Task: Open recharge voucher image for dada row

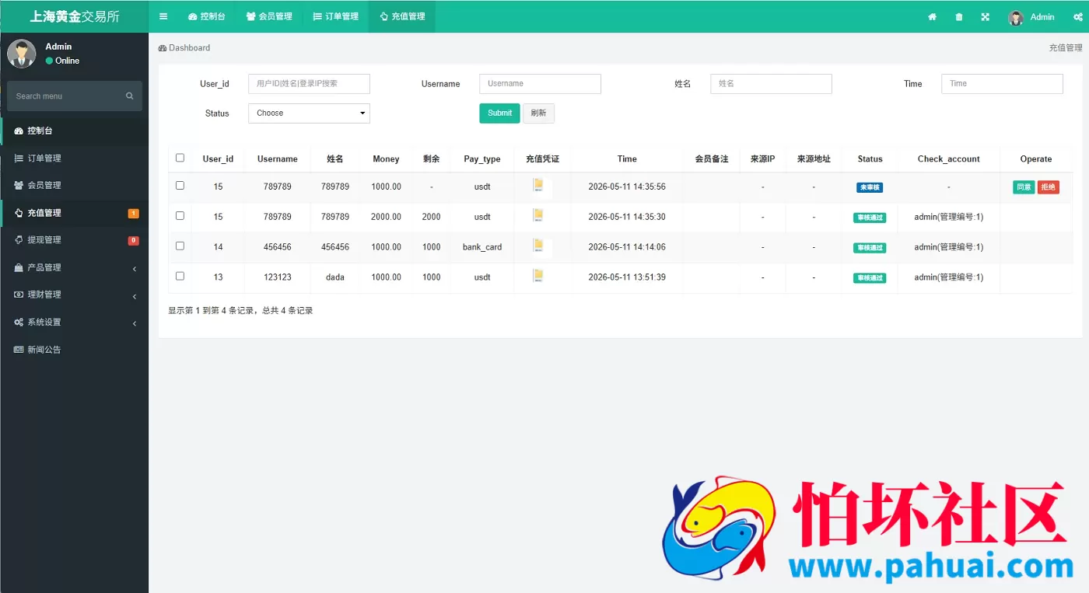Action: click(537, 275)
